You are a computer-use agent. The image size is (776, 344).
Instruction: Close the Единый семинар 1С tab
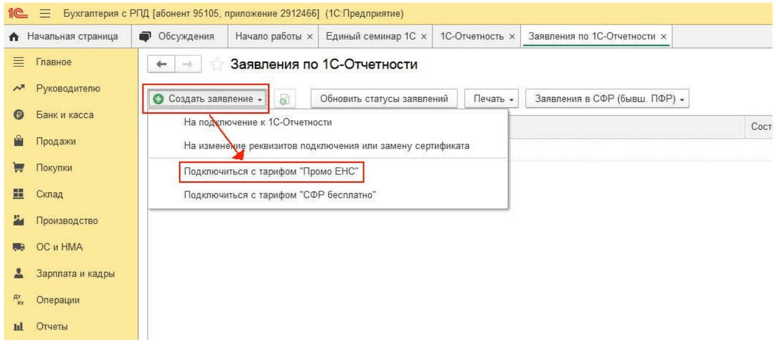424,37
